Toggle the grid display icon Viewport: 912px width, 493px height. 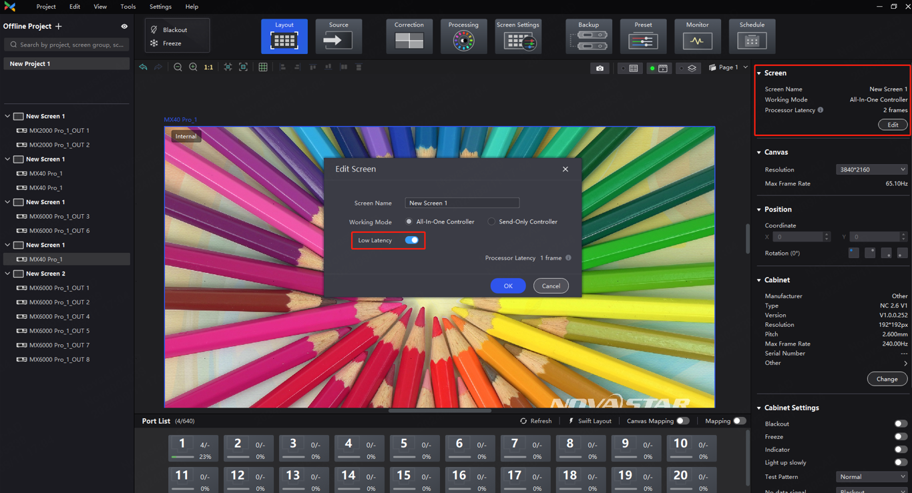click(x=263, y=67)
